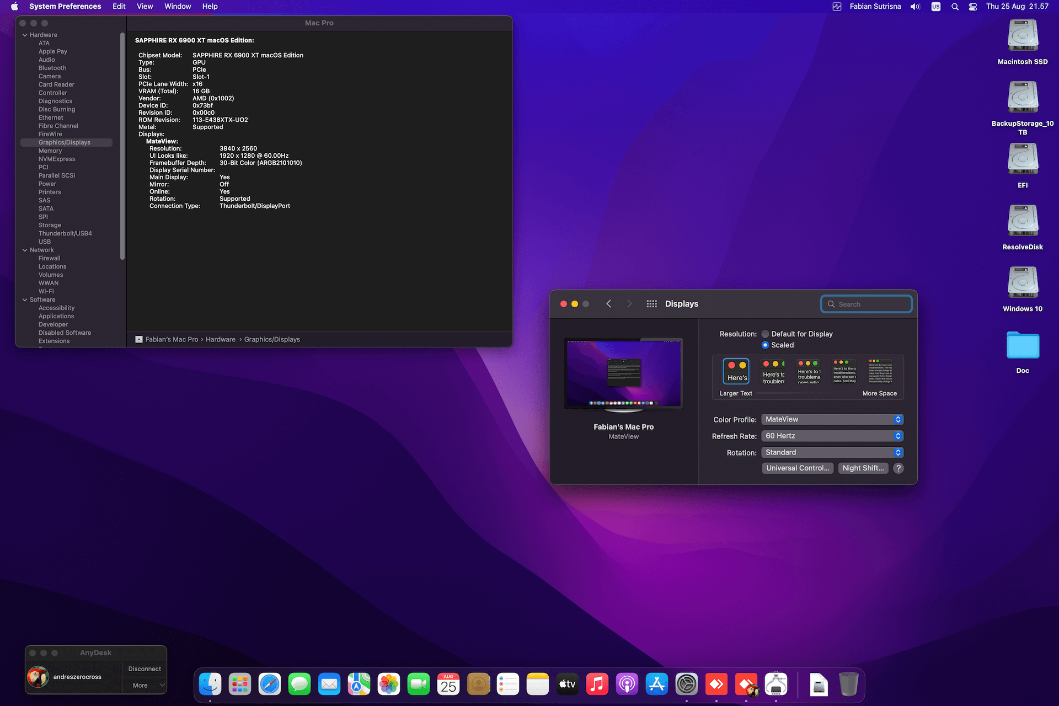1059x706 pixels.
Task: Click the Night Shift button
Action: (x=862, y=468)
